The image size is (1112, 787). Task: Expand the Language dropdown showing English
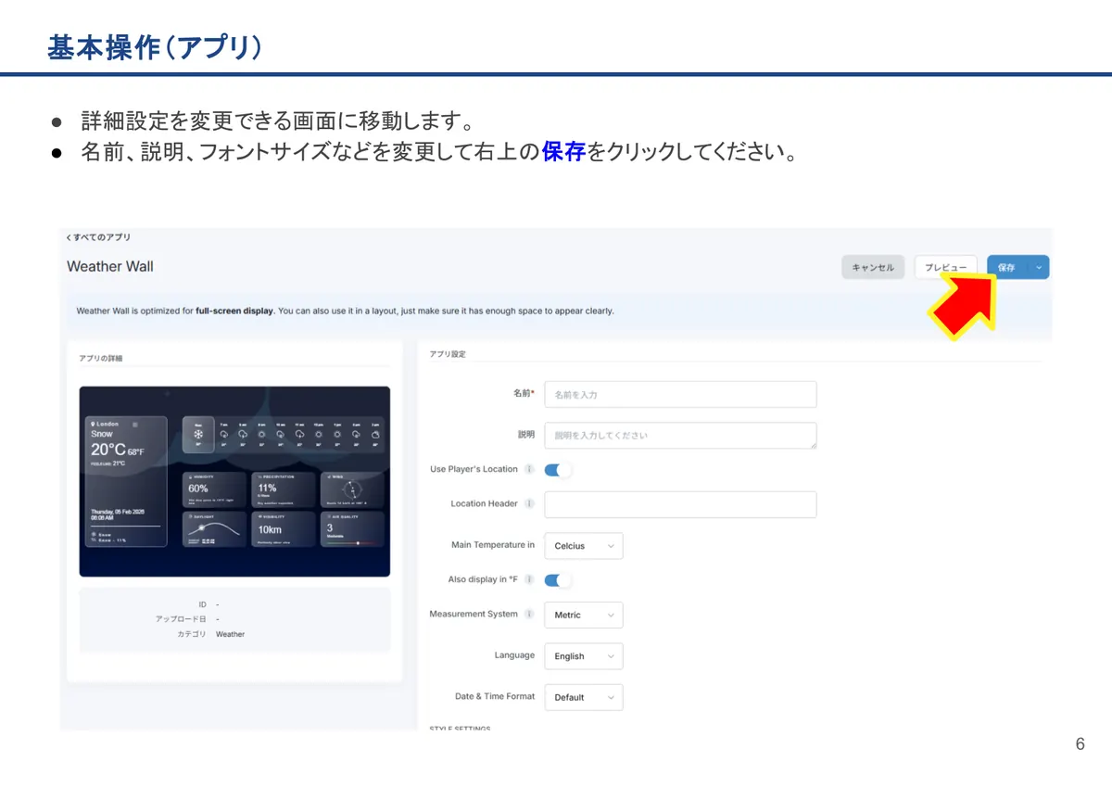point(583,656)
